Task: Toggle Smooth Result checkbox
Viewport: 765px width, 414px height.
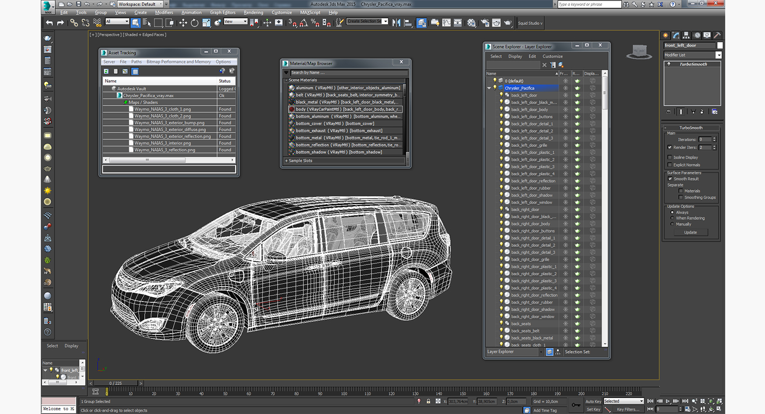Action: point(670,179)
